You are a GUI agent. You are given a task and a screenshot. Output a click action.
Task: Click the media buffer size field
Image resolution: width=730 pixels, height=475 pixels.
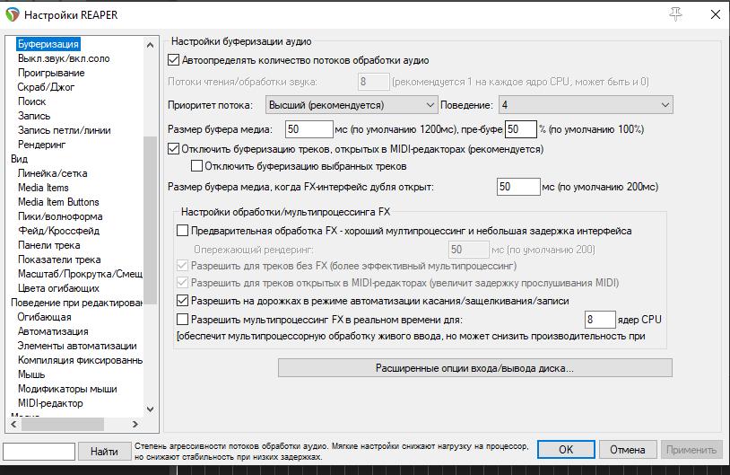pos(309,129)
